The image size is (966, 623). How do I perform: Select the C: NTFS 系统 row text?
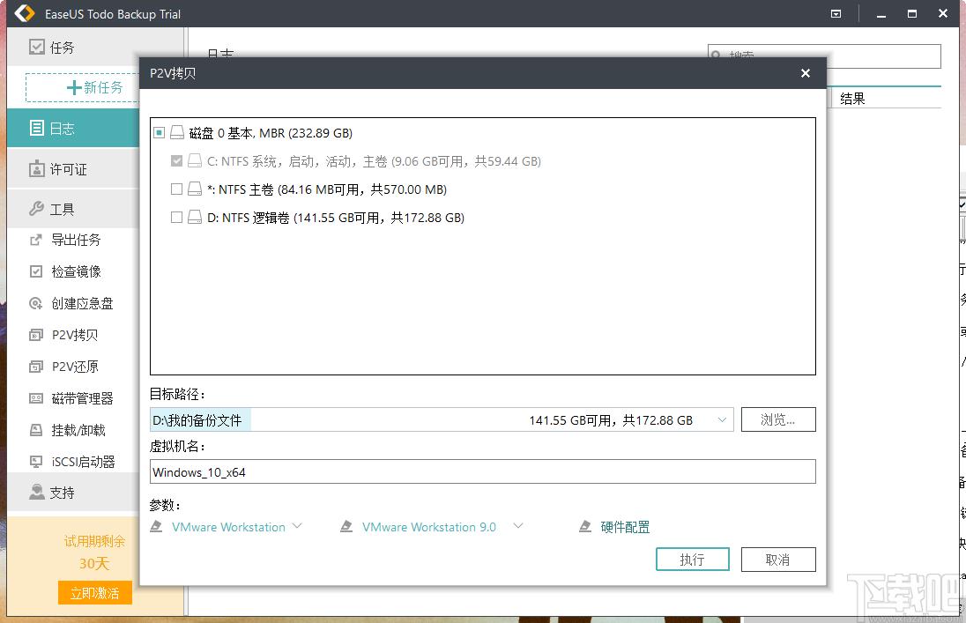point(374,161)
